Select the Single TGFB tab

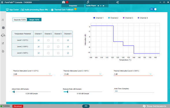(34, 20)
